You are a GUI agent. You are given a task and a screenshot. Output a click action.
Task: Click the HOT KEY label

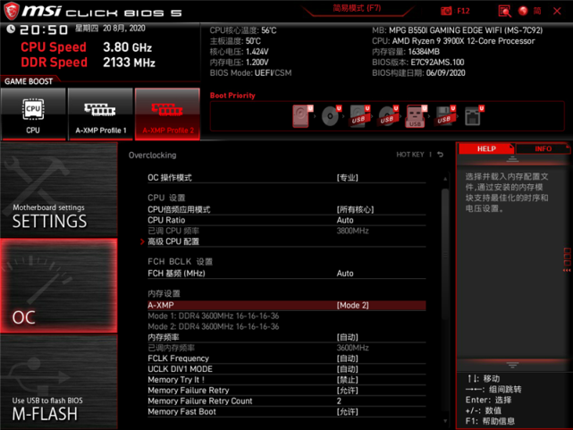click(410, 155)
